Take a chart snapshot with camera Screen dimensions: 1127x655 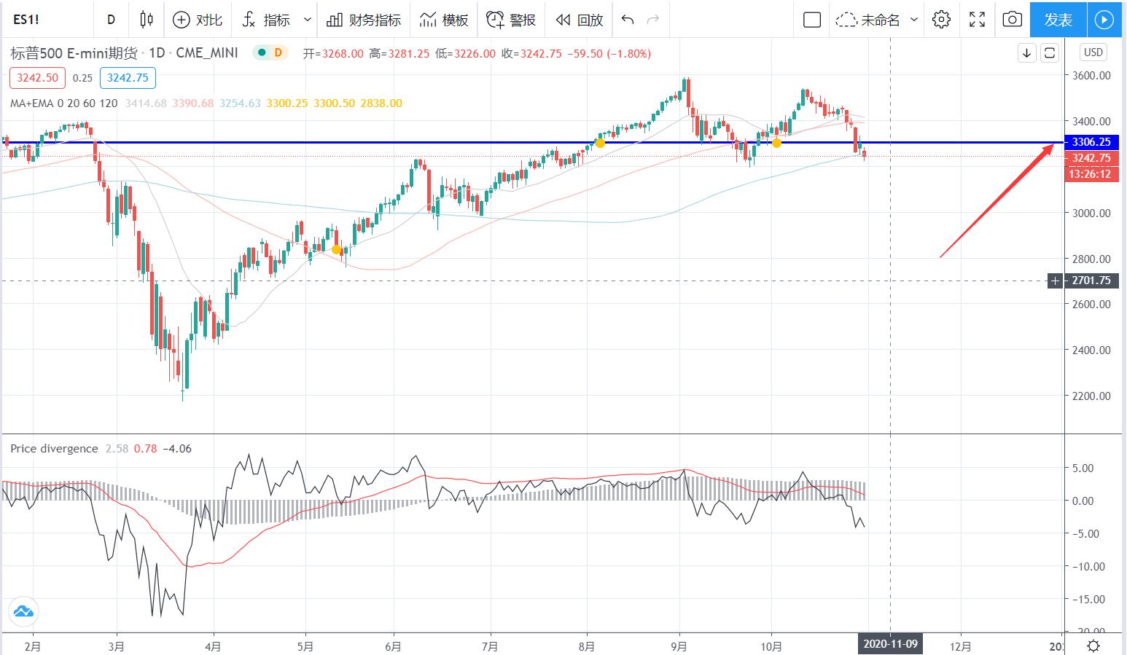1012,20
